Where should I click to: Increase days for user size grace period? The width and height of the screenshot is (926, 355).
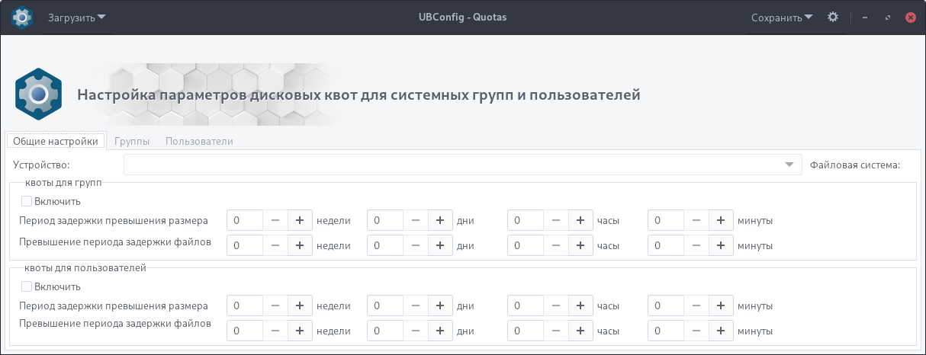[440, 305]
